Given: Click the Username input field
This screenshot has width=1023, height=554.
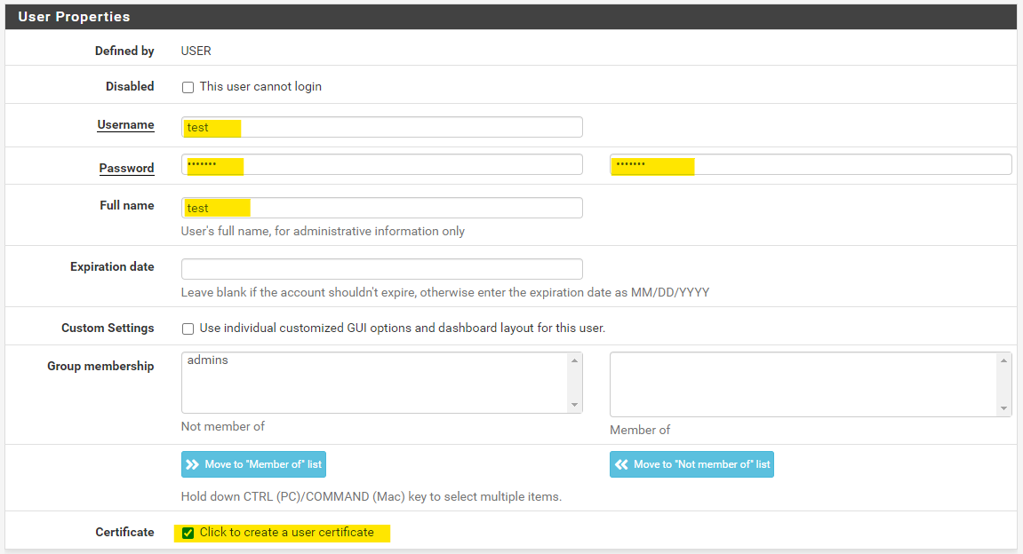Looking at the screenshot, I should (x=382, y=127).
